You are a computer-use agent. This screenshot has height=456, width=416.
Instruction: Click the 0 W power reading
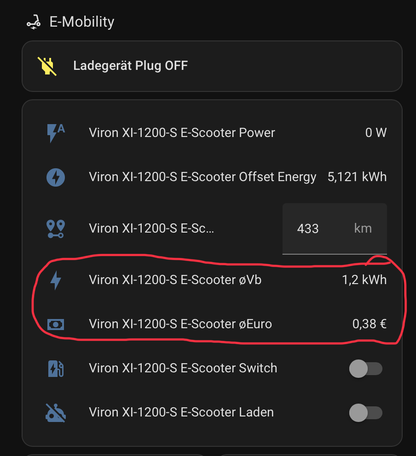click(376, 133)
